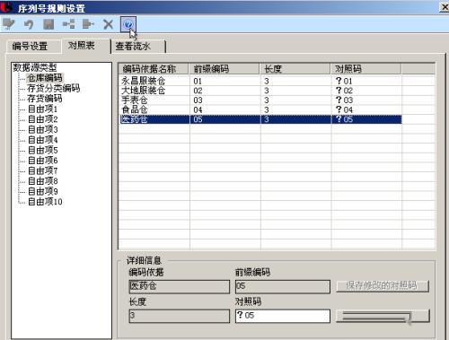Click the 前缀编码 column header
The height and width of the screenshot is (340, 449).
pos(224,69)
